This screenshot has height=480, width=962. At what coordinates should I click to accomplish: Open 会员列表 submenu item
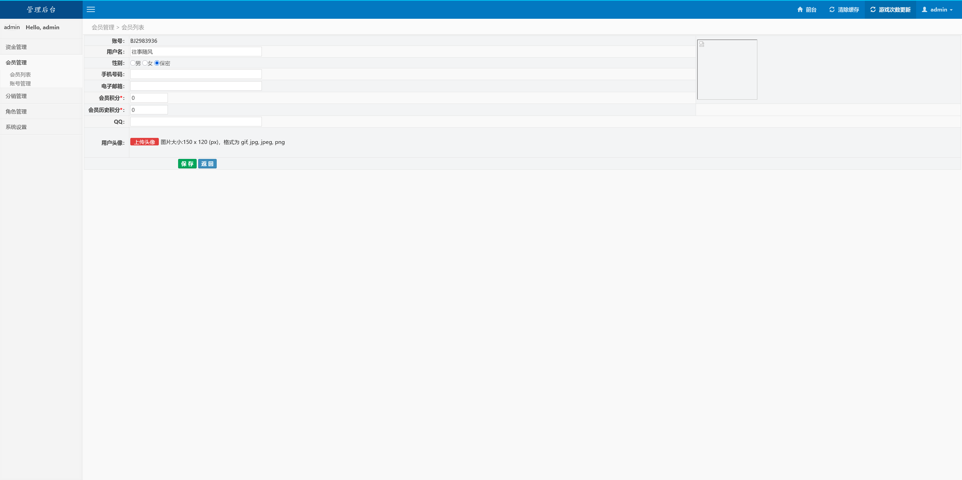point(20,75)
